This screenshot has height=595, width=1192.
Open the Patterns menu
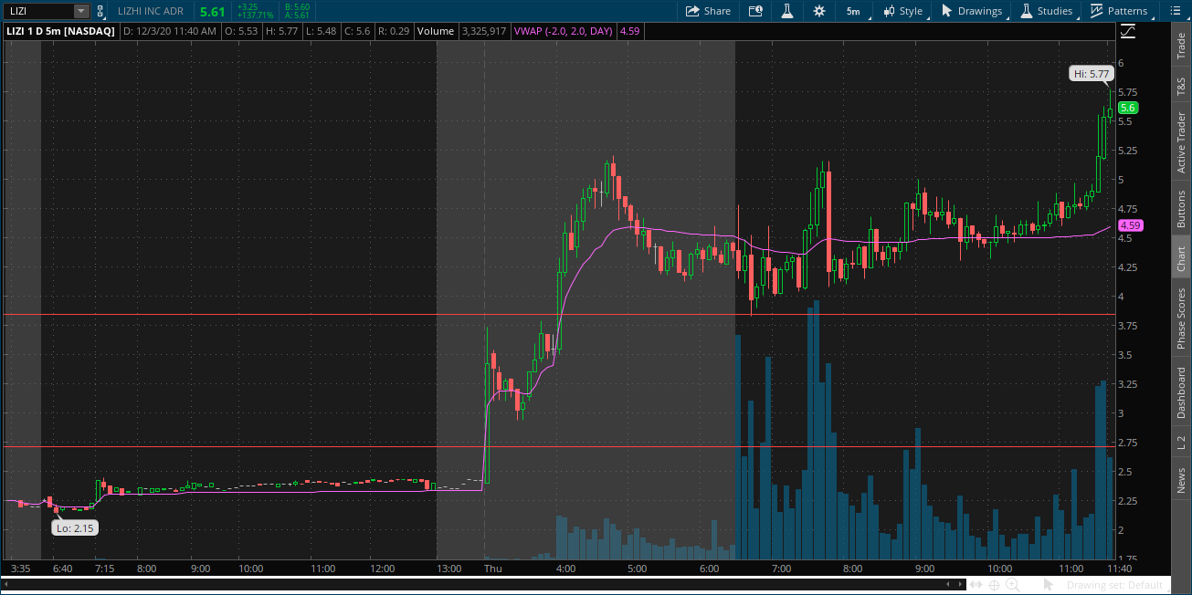[x=1119, y=11]
